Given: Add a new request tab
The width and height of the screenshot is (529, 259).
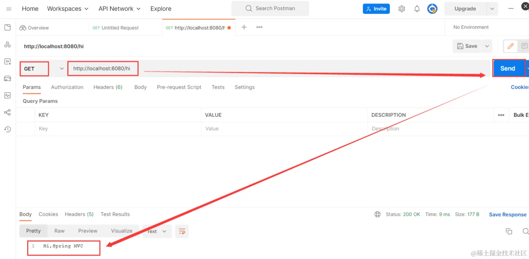Looking at the screenshot, I should point(244,27).
